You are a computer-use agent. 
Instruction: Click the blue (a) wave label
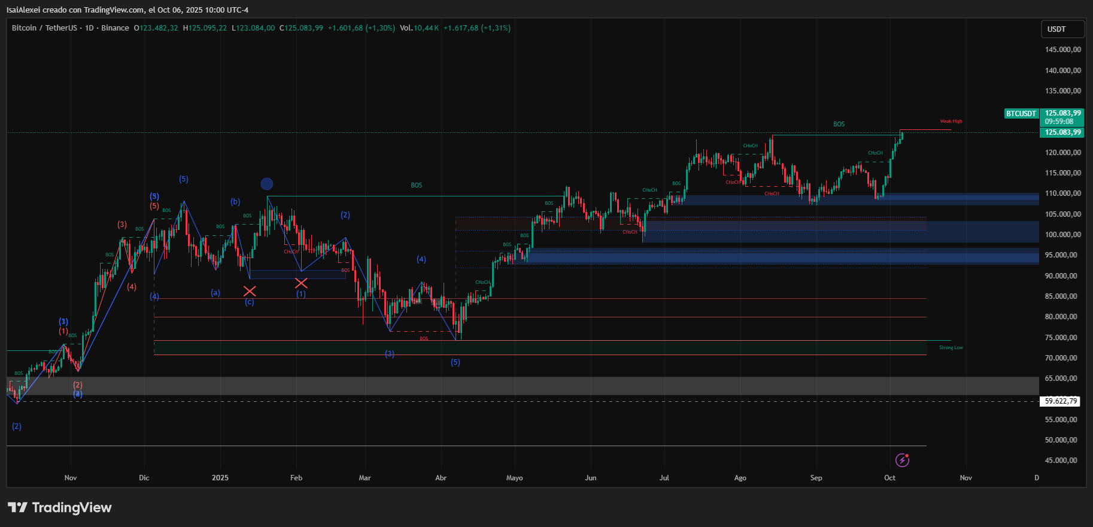tap(215, 293)
